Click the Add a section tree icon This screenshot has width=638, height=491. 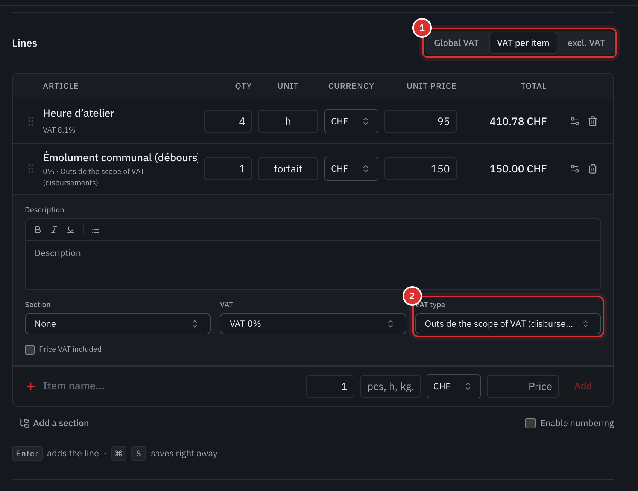pos(25,423)
